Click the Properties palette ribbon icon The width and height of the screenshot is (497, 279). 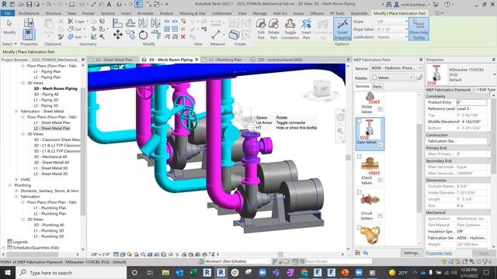(x=29, y=34)
